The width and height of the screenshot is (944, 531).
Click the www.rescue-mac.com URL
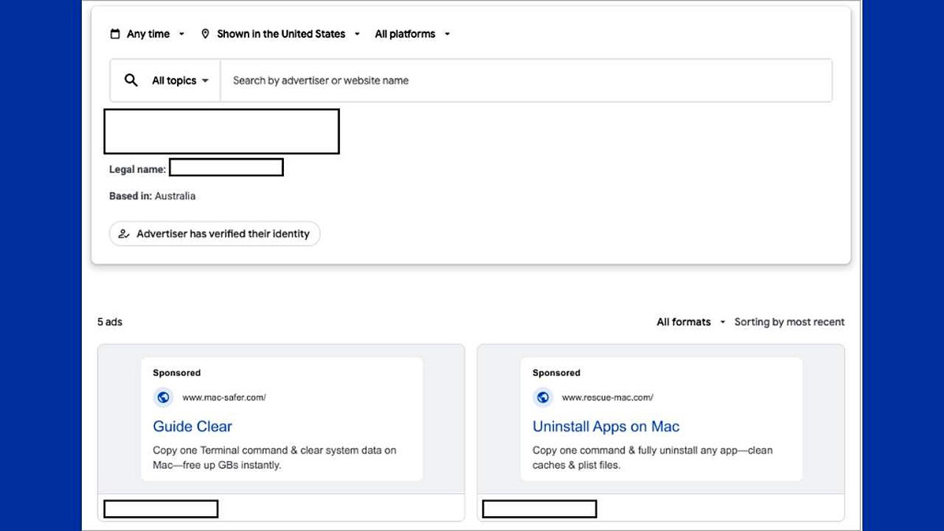(608, 397)
